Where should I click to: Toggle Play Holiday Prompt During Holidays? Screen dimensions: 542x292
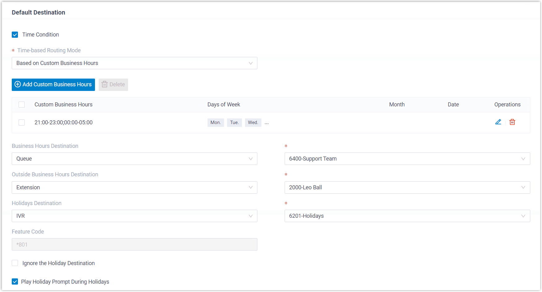[15, 282]
